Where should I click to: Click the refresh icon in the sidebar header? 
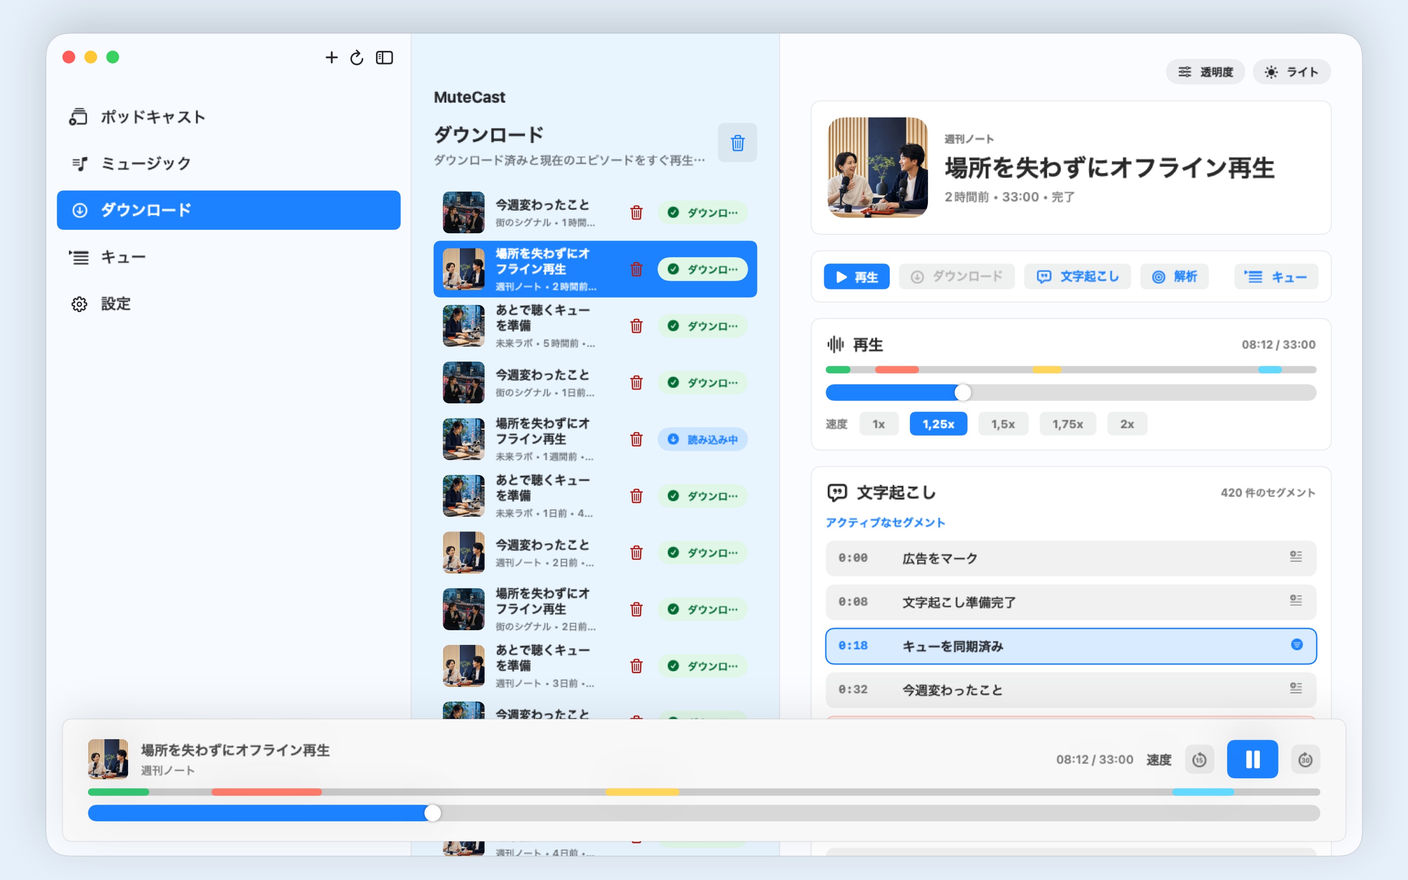357,57
